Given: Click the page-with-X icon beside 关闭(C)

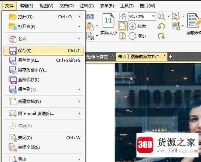Looking at the screenshot, I should (x=13, y=138).
